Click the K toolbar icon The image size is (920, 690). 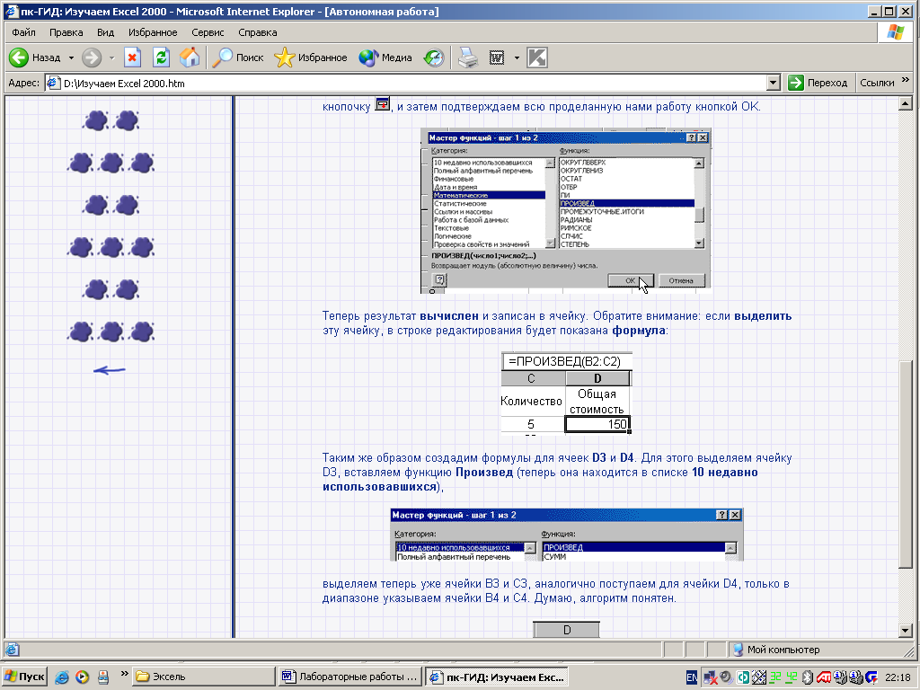[537, 57]
